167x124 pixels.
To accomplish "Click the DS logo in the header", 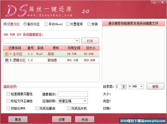I will [16, 10].
